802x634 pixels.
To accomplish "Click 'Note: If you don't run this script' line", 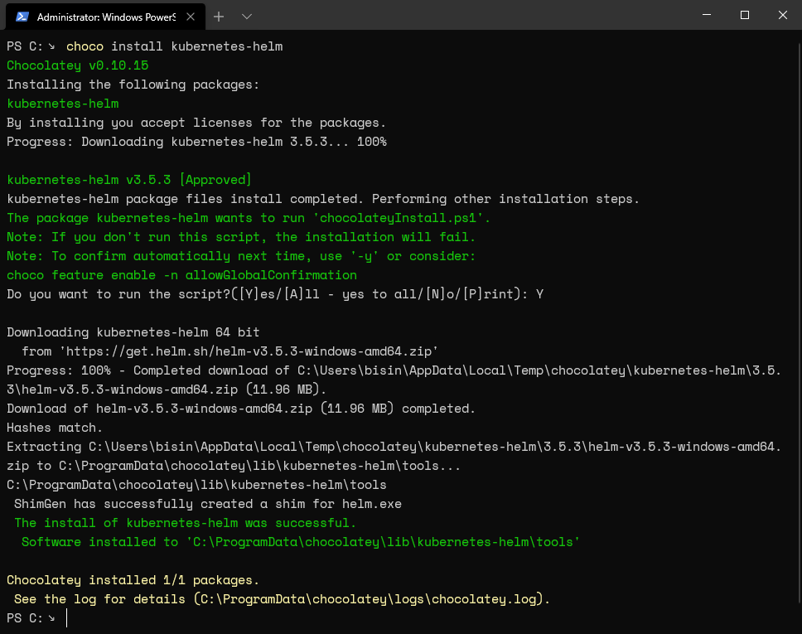I will (241, 237).
